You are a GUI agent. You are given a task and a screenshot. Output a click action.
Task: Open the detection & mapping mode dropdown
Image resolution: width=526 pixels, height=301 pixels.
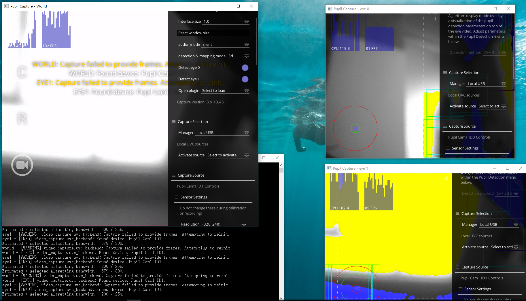238,56
